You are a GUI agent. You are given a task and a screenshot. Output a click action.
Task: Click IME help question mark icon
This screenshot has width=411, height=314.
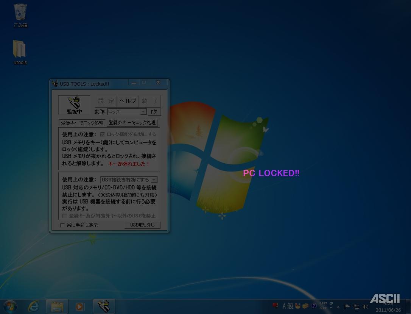pos(314,306)
